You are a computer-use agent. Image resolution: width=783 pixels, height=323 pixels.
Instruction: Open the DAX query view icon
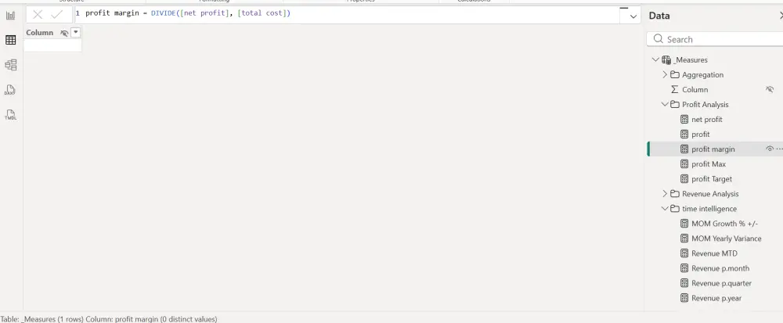coord(10,90)
